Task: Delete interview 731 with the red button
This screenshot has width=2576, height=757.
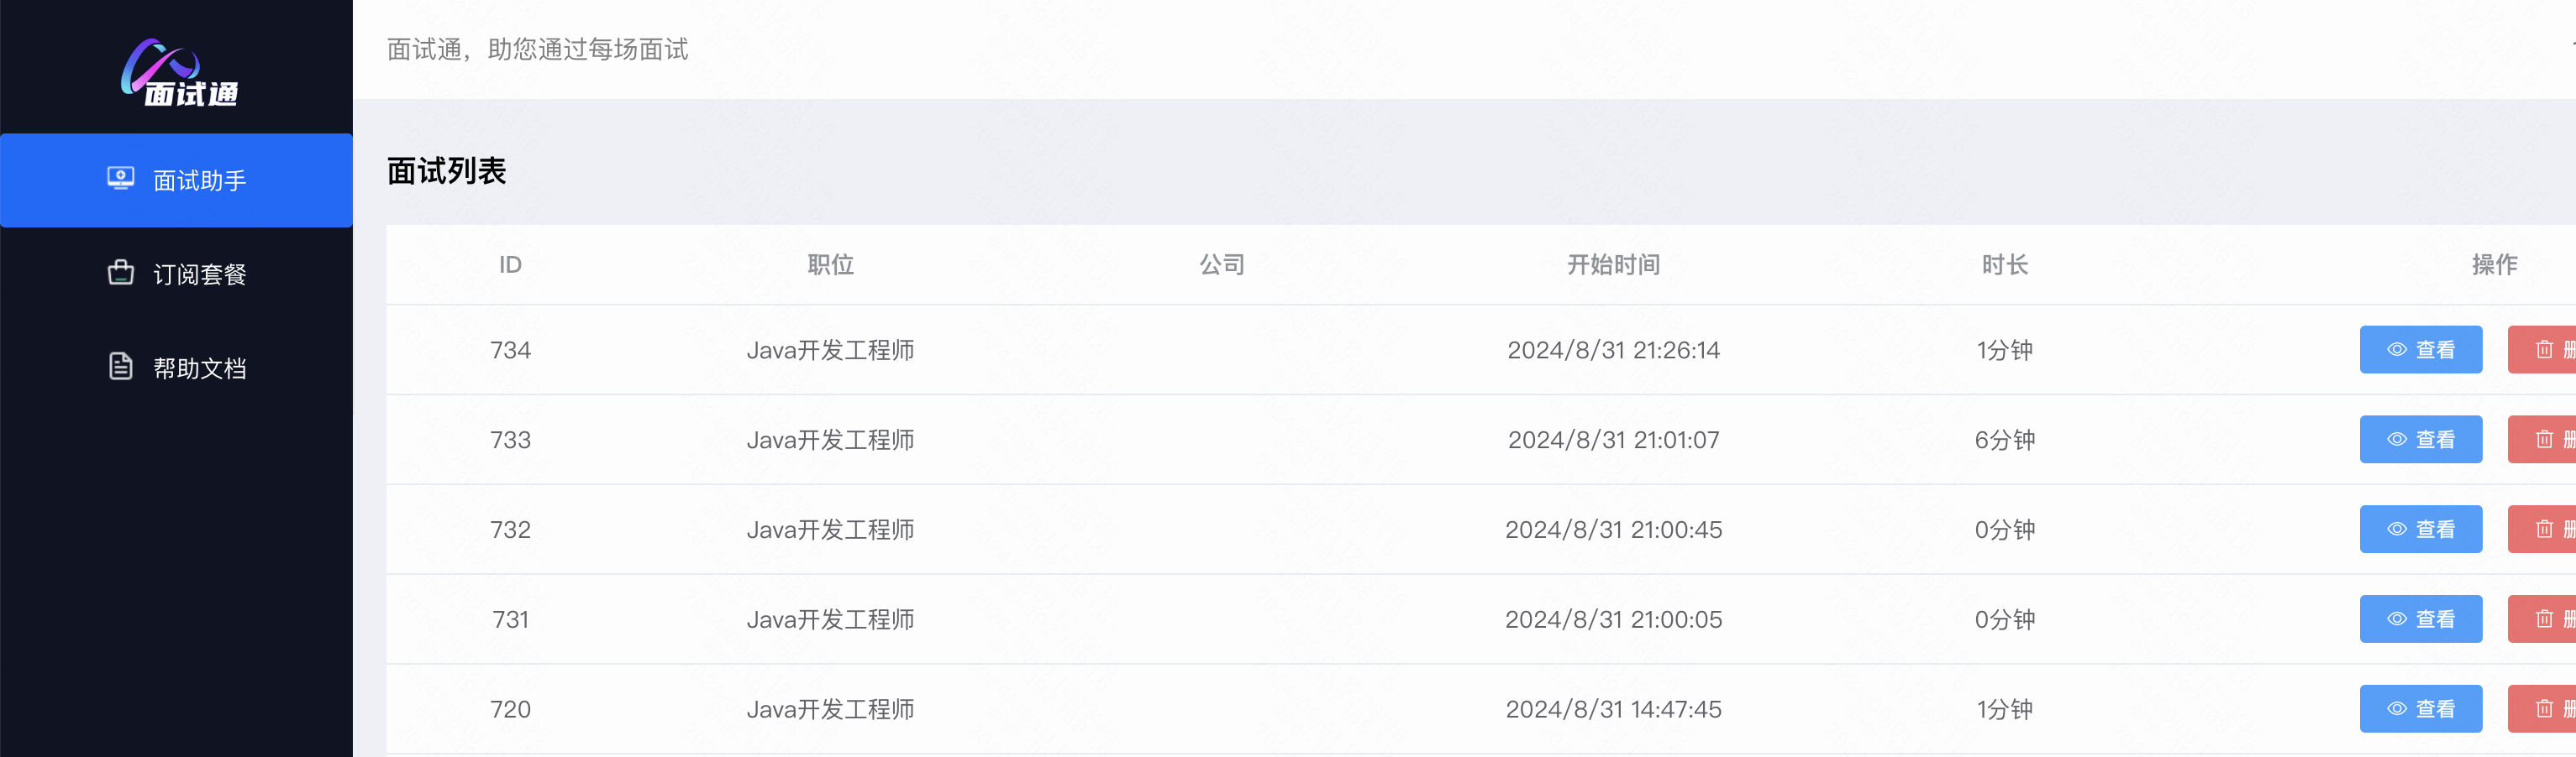Action: 2542,619
